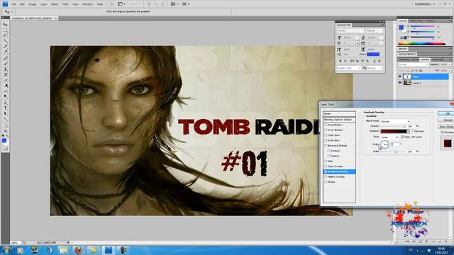454x255 pixels.
Task: Uncheck Align with Layer checkbox
Action: pyautogui.click(x=402, y=137)
